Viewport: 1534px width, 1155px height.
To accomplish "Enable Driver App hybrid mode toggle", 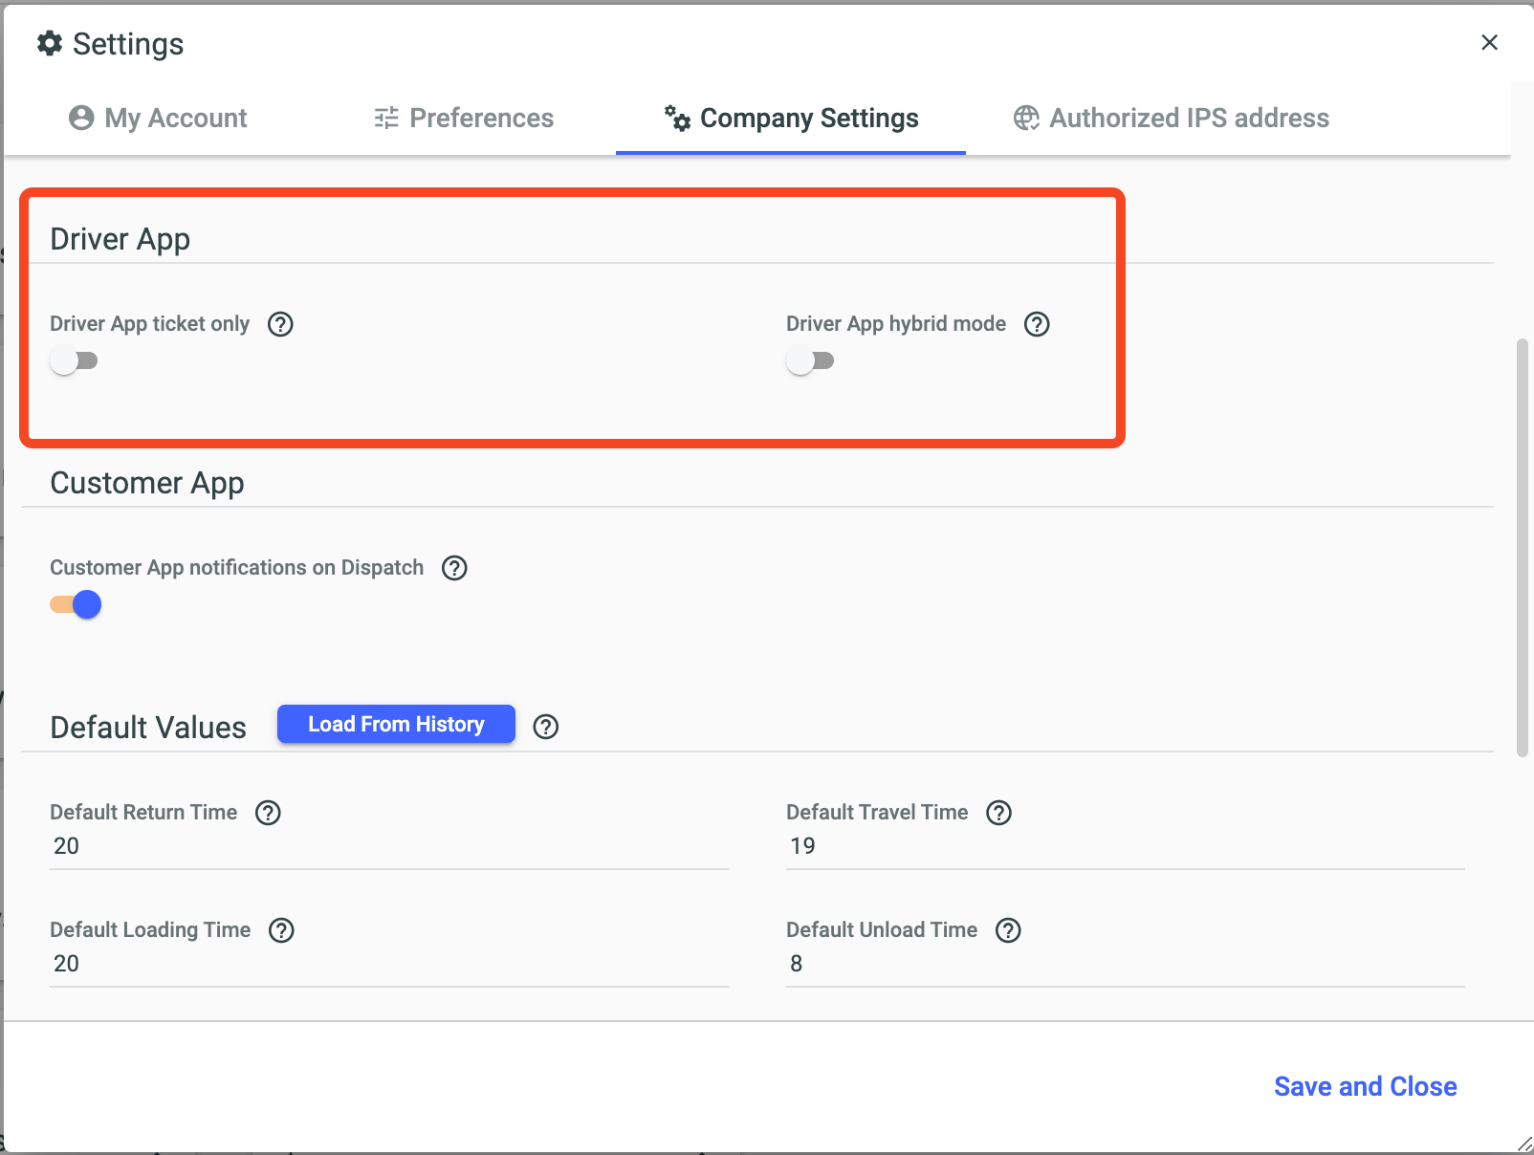I will 811,360.
